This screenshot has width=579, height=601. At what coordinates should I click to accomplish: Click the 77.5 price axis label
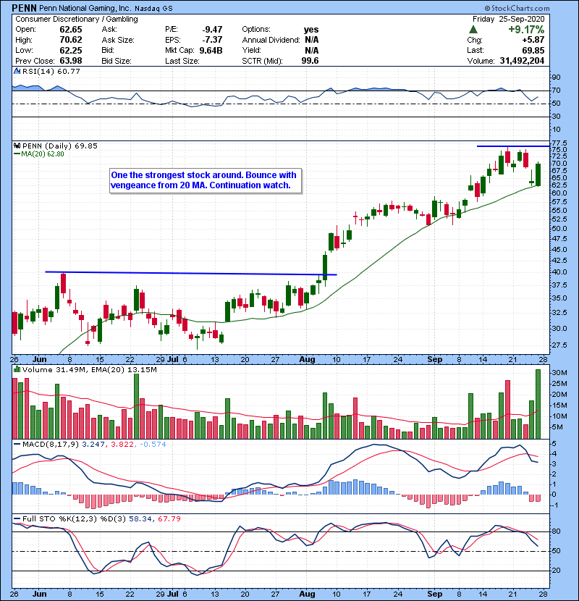559,143
